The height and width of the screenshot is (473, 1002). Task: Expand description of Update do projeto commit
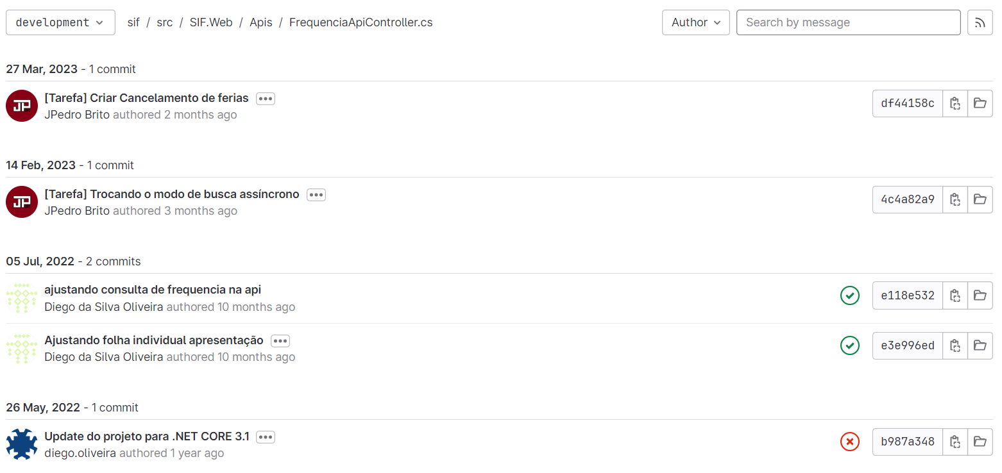point(266,437)
